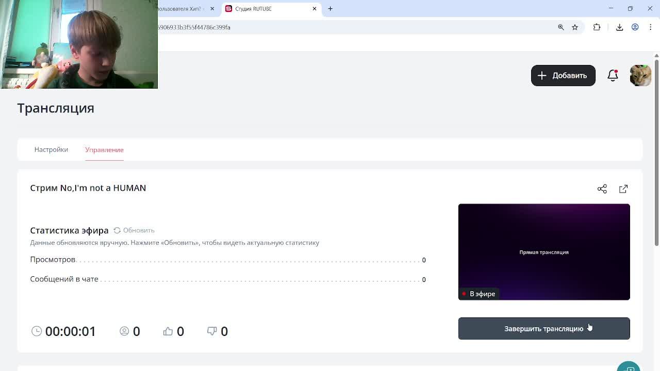Open a new browser tab
The image size is (660, 371).
pyautogui.click(x=331, y=9)
